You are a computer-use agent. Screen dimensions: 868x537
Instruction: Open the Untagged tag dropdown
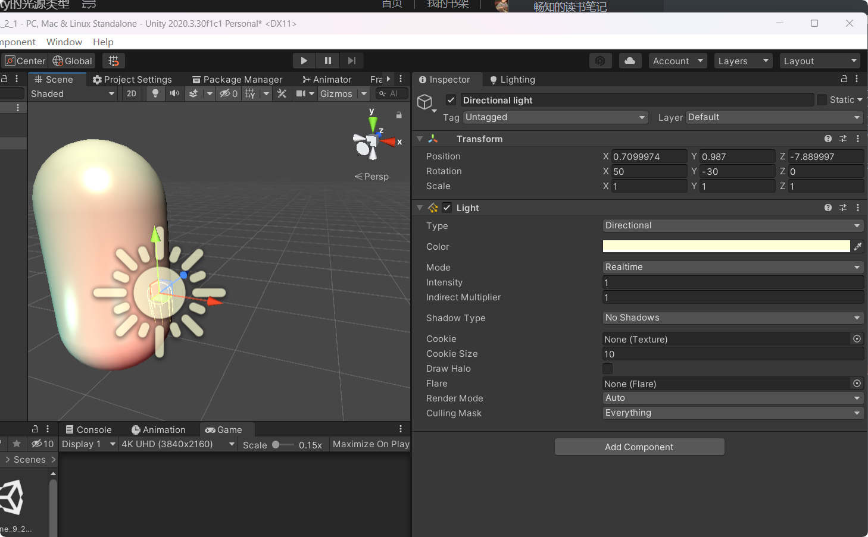(x=555, y=117)
